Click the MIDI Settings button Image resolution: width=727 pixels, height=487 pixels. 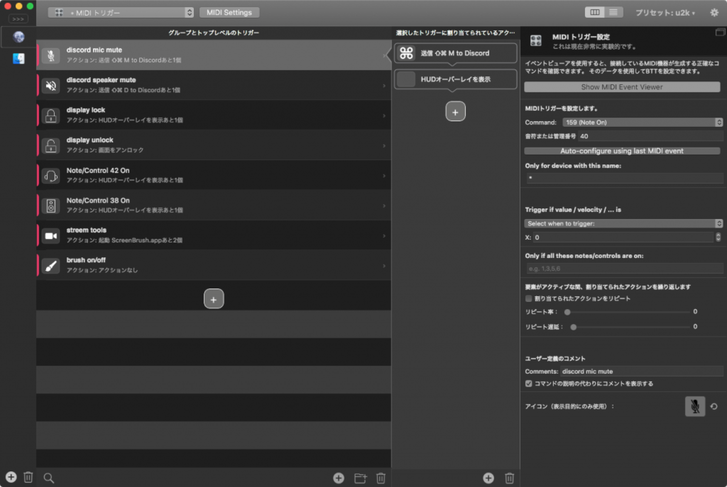[x=229, y=12]
